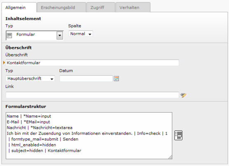
Task: Open the Zugriff tab
Action: (101, 7)
